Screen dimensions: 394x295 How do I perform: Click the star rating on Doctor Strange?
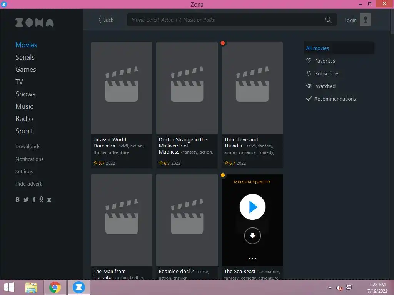165,163
